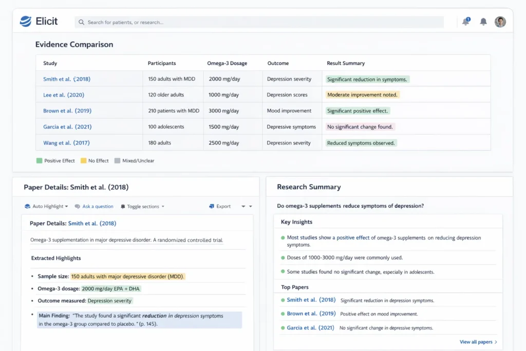Image resolution: width=526 pixels, height=351 pixels.
Task: Select the Top Papers section header
Action: click(296, 287)
